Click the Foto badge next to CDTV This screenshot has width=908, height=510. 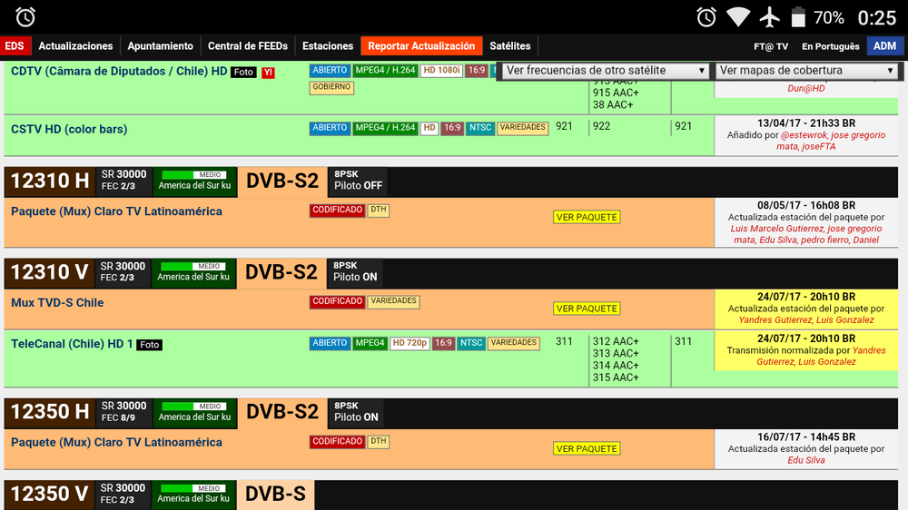[243, 73]
